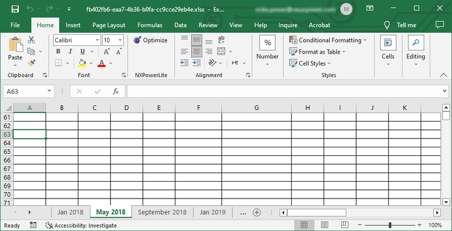Click the Merge & Center icon

(221, 52)
